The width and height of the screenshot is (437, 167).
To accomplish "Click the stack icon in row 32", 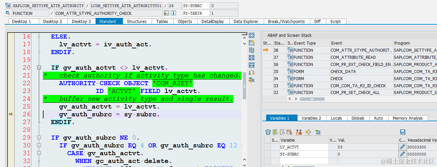I will [x=290, y=93].
